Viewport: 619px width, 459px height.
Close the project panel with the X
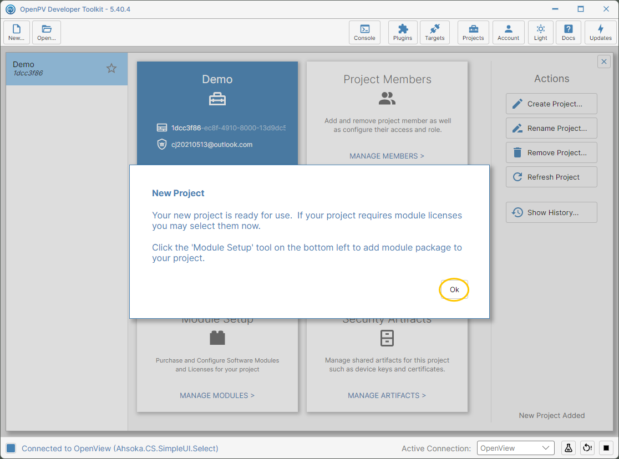[x=604, y=62]
